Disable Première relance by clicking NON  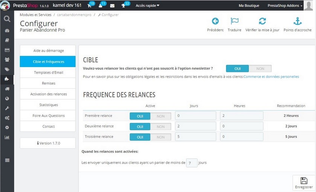coord(160,116)
